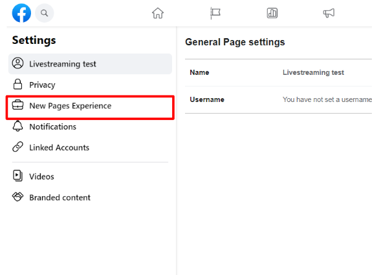This screenshot has height=275, width=372.
Task: Click the General Page settings heading
Action: 235,42
